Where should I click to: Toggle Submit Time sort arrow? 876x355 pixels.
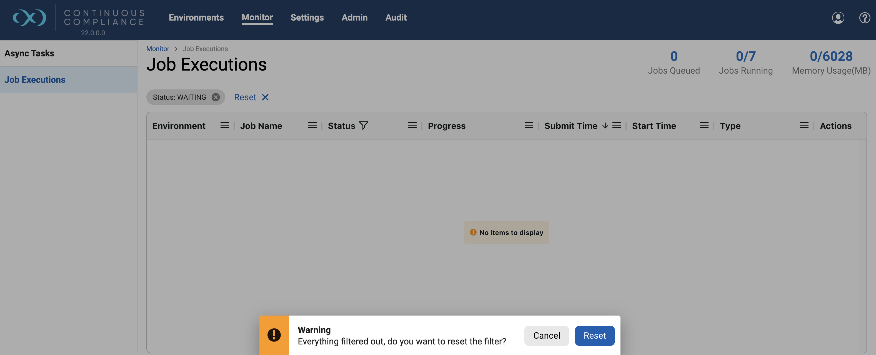(605, 126)
